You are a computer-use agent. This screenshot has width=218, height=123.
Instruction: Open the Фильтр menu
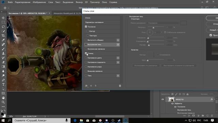(x=79, y=2)
